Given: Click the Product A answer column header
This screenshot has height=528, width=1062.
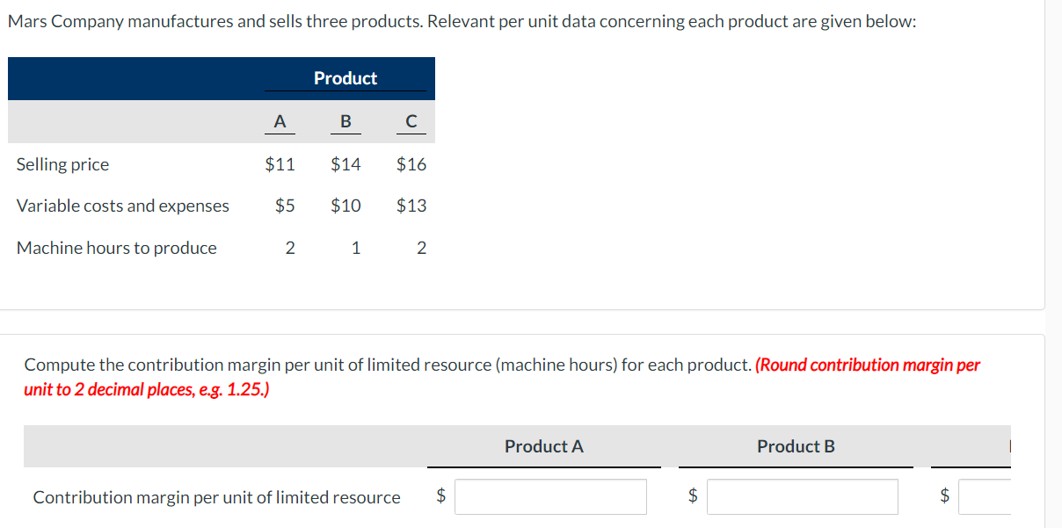Looking at the screenshot, I should pos(544,446).
